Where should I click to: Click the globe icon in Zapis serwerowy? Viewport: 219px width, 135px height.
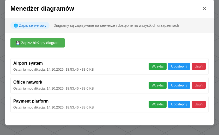16,25
